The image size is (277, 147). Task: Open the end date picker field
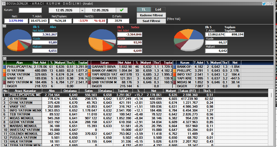coord(100,10)
